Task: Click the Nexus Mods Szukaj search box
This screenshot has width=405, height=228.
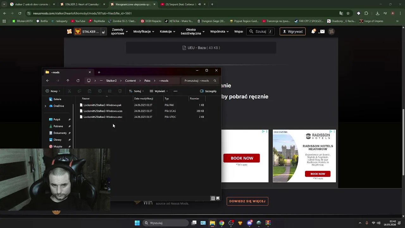Action: [260, 32]
